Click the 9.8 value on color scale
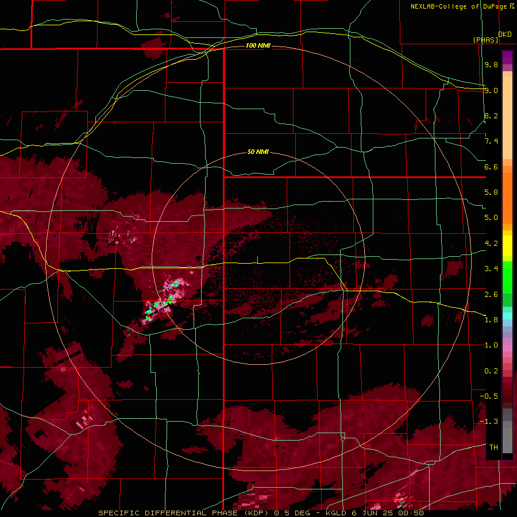 click(x=491, y=64)
